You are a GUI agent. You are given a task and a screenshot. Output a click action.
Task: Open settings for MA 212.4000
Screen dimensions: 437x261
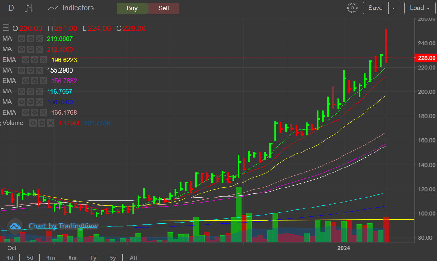tap(30, 49)
